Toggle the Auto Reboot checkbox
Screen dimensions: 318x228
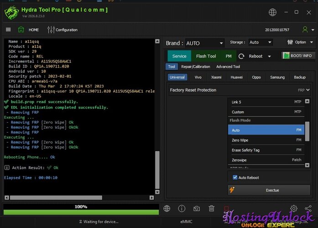coord(235,177)
